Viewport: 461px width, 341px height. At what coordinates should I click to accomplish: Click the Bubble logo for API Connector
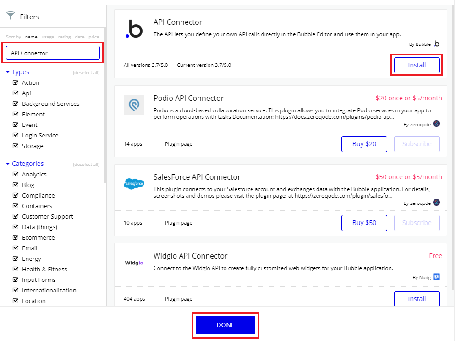tap(134, 29)
